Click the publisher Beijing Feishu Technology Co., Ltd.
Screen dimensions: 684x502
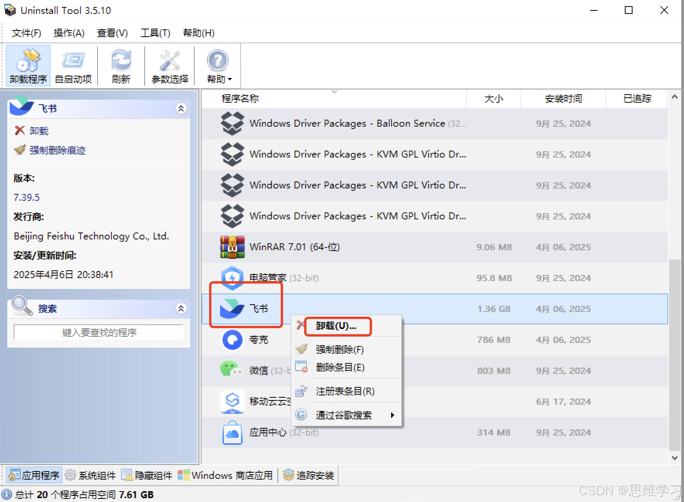tap(91, 236)
